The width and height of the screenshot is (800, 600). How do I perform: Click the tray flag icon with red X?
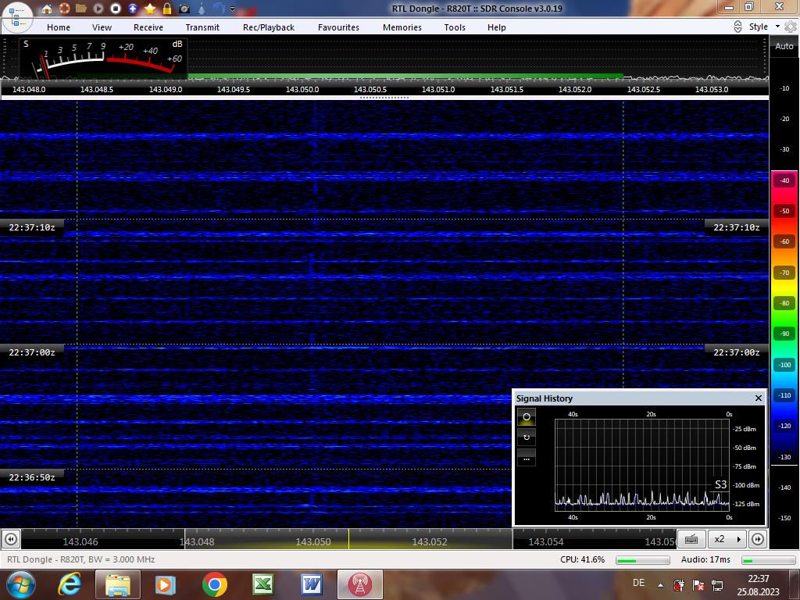click(698, 584)
